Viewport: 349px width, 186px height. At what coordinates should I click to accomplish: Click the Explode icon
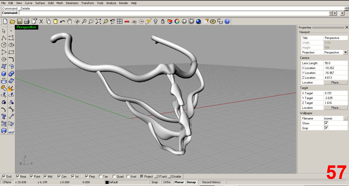click(11, 88)
